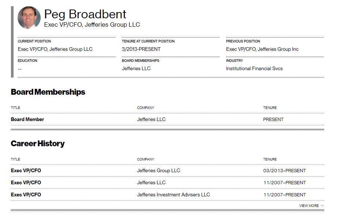Click the Institutional Financial Svcs industry
The image size is (343, 215).
point(254,68)
